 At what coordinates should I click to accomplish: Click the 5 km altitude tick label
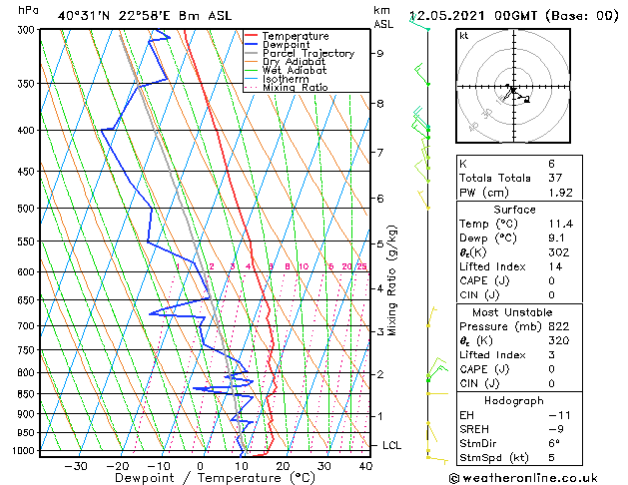(x=380, y=243)
